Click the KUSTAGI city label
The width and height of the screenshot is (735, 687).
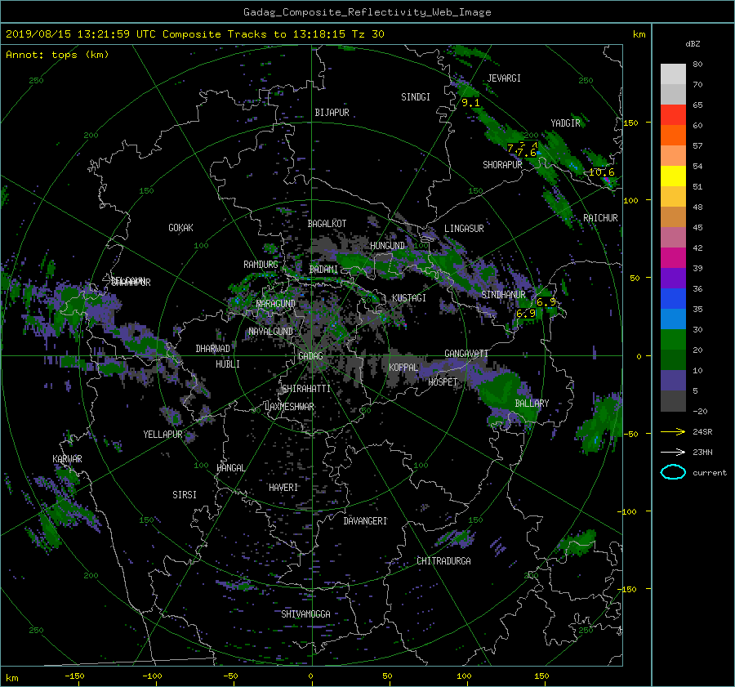point(409,298)
